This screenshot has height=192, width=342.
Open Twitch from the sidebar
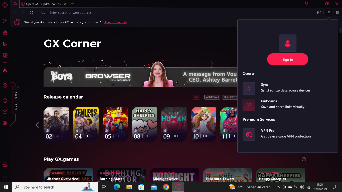point(5,44)
